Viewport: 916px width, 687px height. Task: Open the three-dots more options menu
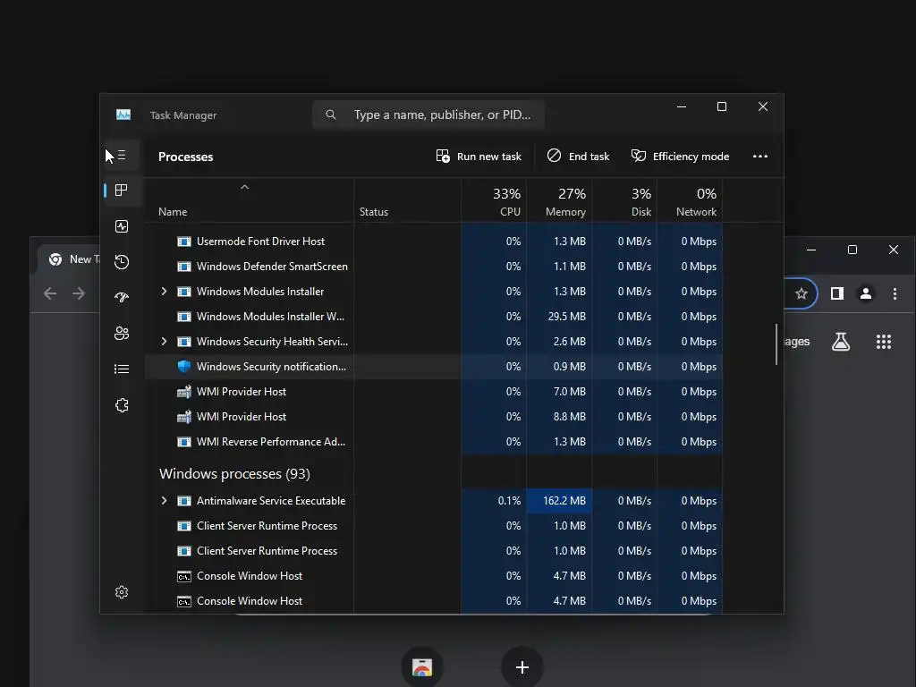(x=760, y=157)
